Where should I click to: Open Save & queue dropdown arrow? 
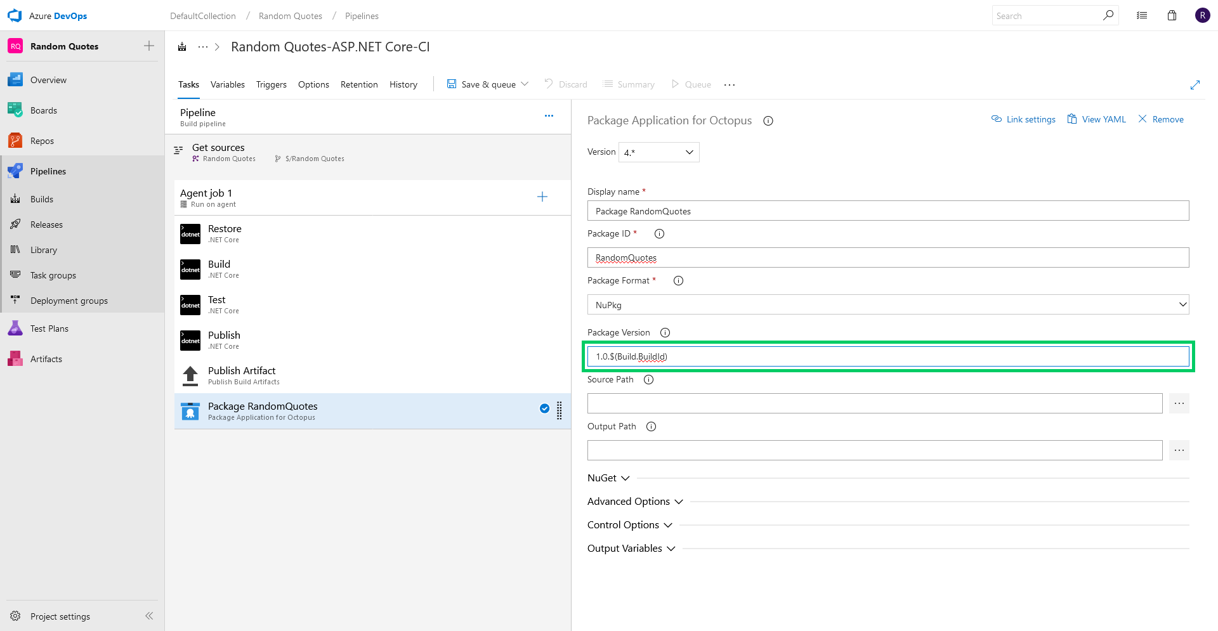pos(525,84)
